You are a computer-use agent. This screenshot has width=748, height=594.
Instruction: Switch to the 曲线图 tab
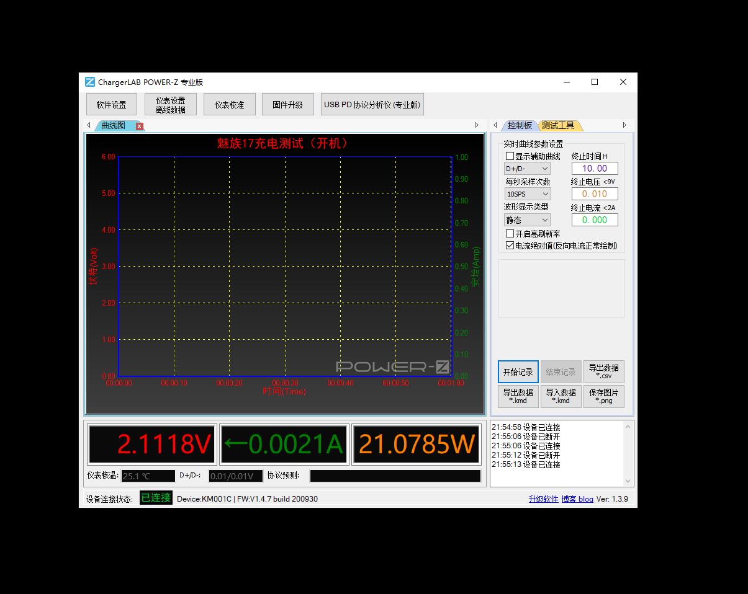point(114,125)
